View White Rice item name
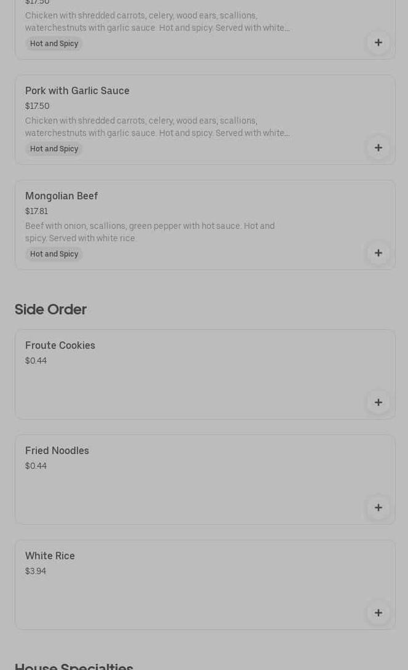This screenshot has width=408, height=670. pos(50,556)
